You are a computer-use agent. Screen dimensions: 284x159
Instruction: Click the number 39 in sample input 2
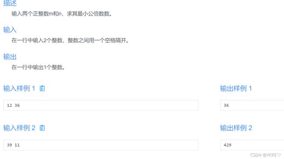pyautogui.click(x=10, y=145)
